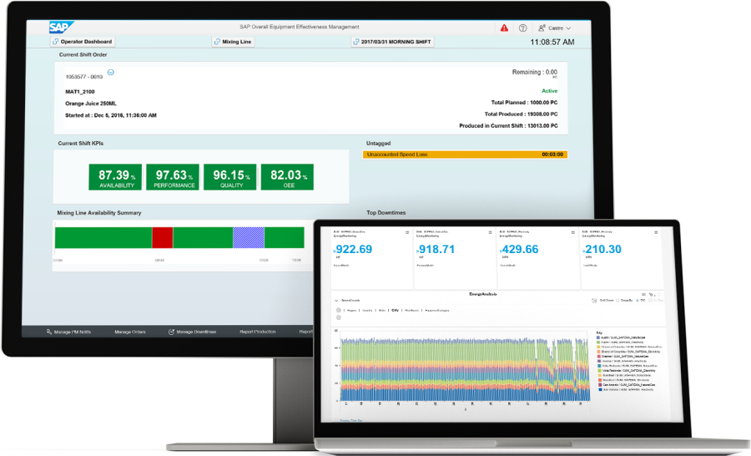Click the Drill Down icon in Energy Analysis
The image size is (751, 456).
tap(594, 301)
